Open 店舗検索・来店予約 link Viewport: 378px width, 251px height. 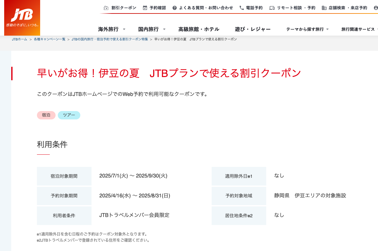click(x=348, y=8)
